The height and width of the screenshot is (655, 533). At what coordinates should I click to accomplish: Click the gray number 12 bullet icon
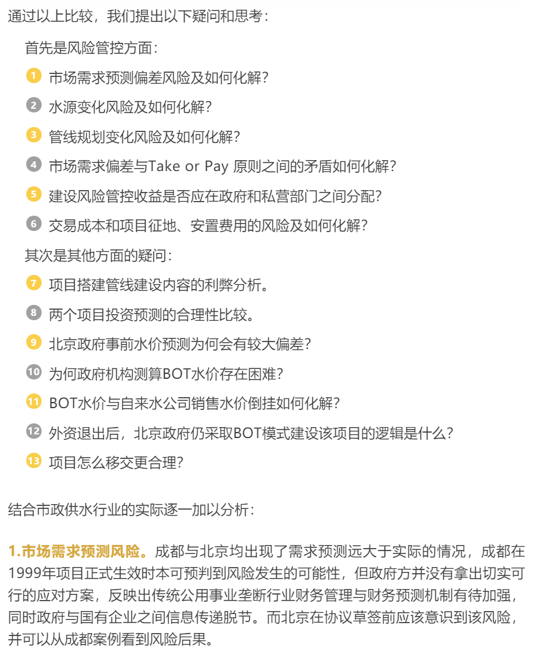pos(34,431)
